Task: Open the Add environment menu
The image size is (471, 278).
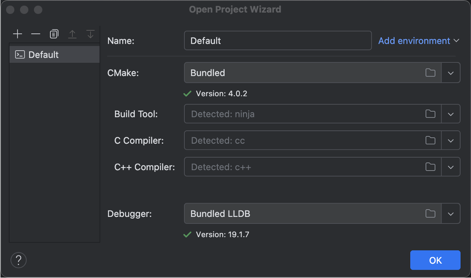Action: 418,41
